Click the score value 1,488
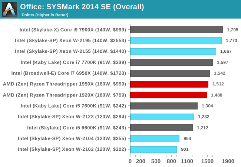 [x=217, y=95]
